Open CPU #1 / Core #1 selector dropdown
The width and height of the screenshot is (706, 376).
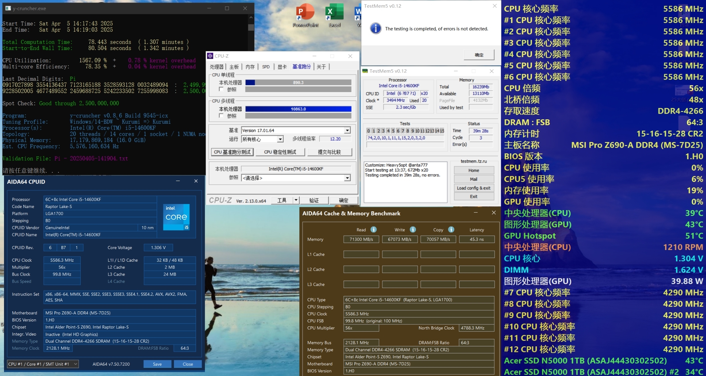click(43, 364)
